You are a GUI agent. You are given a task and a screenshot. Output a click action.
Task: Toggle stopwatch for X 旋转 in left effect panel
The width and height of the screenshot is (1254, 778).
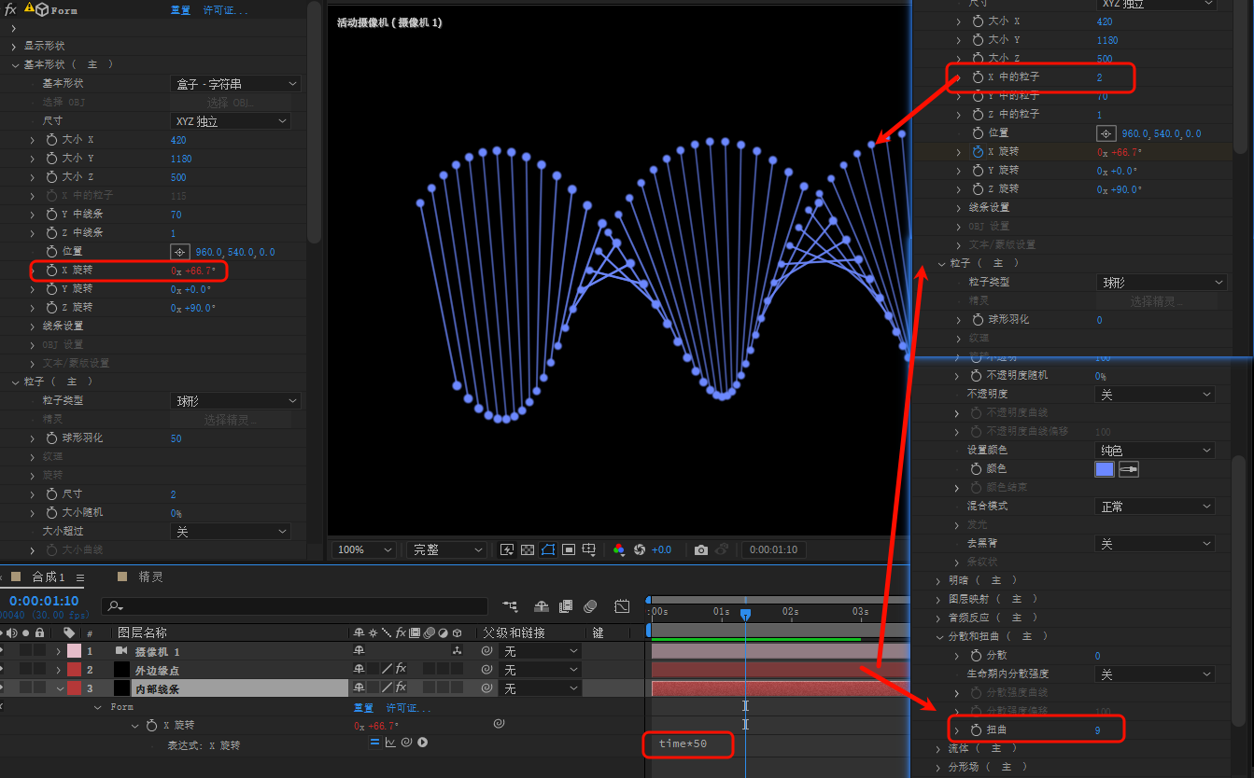tap(51, 271)
